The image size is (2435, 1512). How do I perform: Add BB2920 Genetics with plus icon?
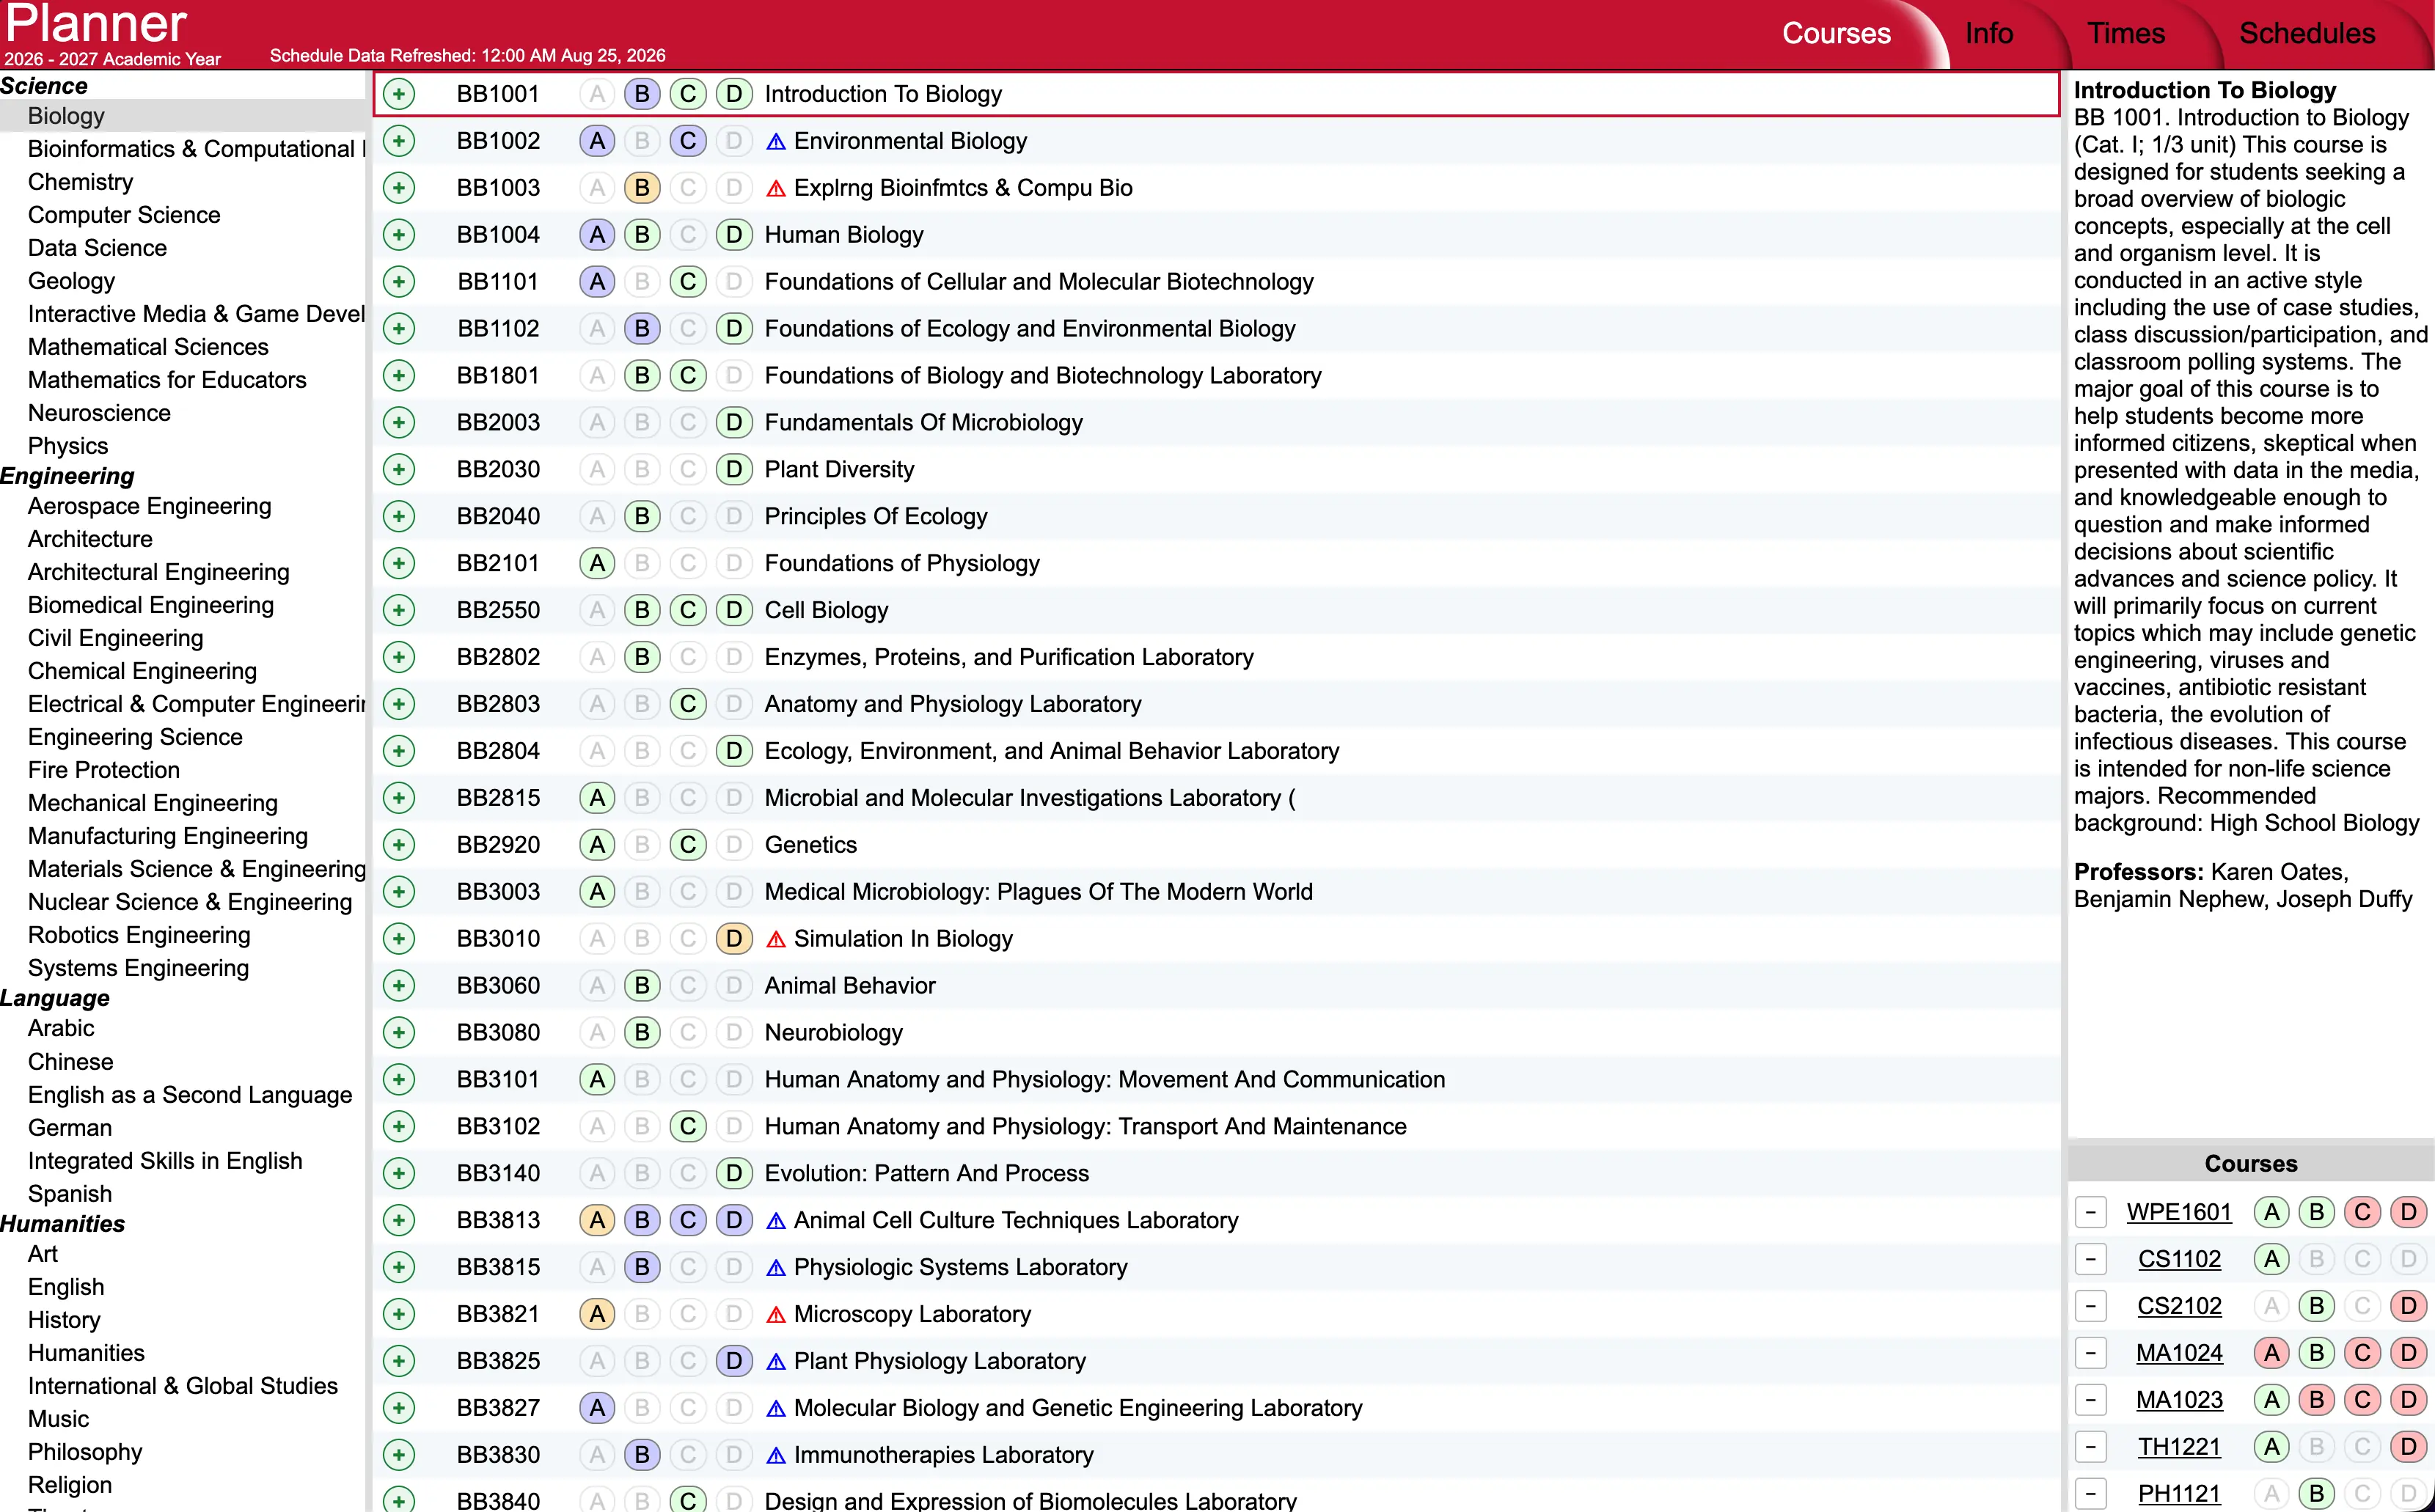point(399,845)
